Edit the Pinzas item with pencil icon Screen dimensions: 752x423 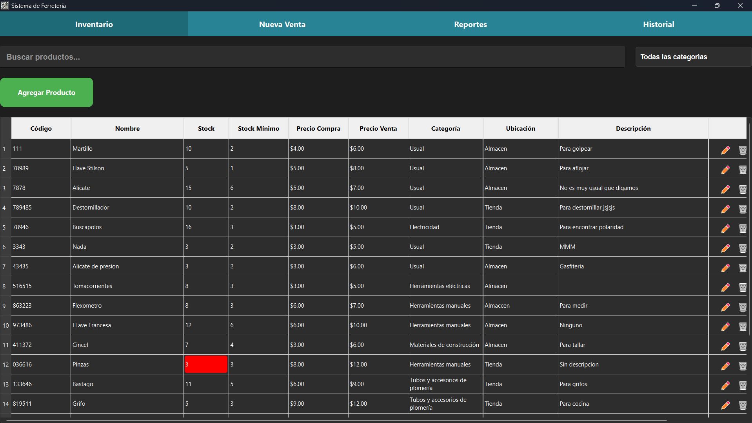click(725, 366)
